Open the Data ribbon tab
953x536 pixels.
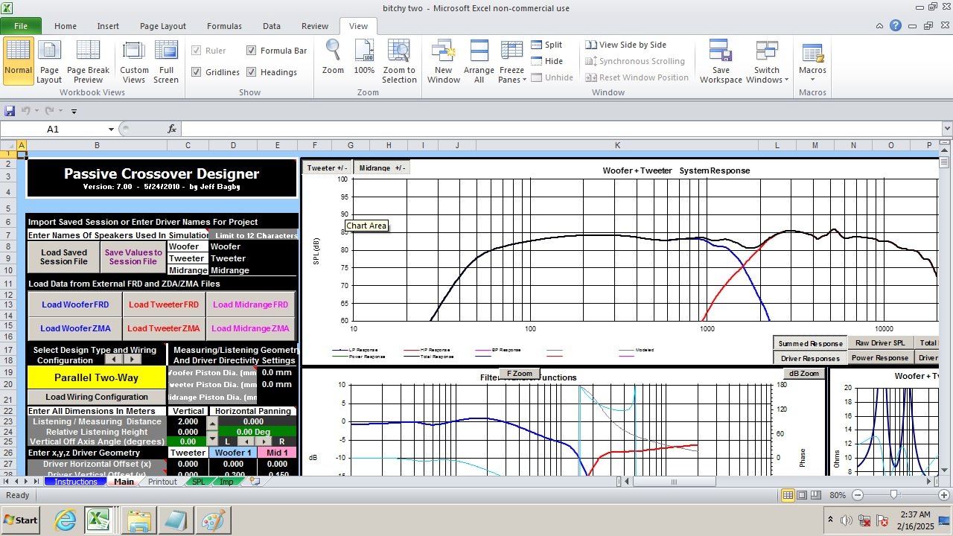point(272,26)
